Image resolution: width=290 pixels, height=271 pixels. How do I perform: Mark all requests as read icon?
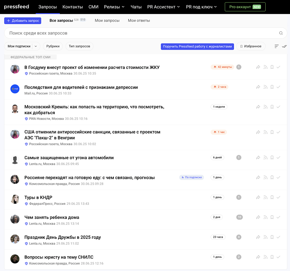(285, 46)
